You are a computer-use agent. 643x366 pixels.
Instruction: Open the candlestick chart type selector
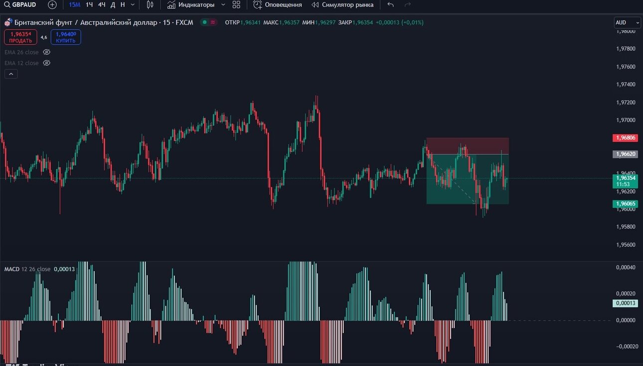(150, 4)
